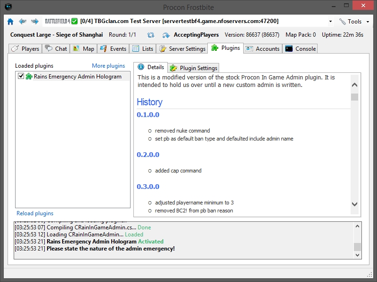Select the Details sub-tab
The width and height of the screenshot is (377, 282).
[x=151, y=67]
